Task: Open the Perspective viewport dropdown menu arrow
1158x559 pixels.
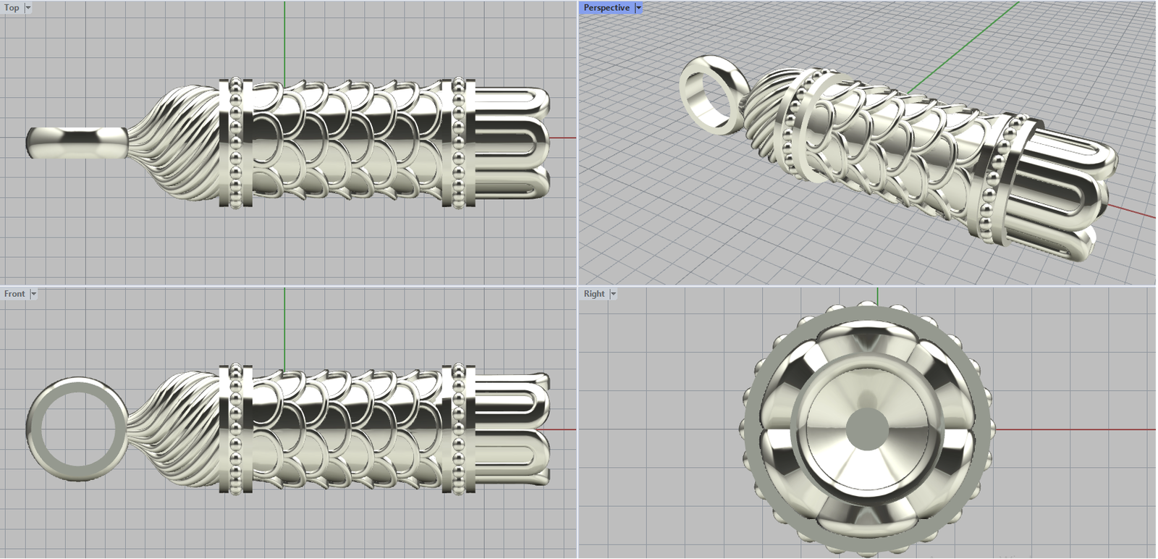Action: [638, 8]
